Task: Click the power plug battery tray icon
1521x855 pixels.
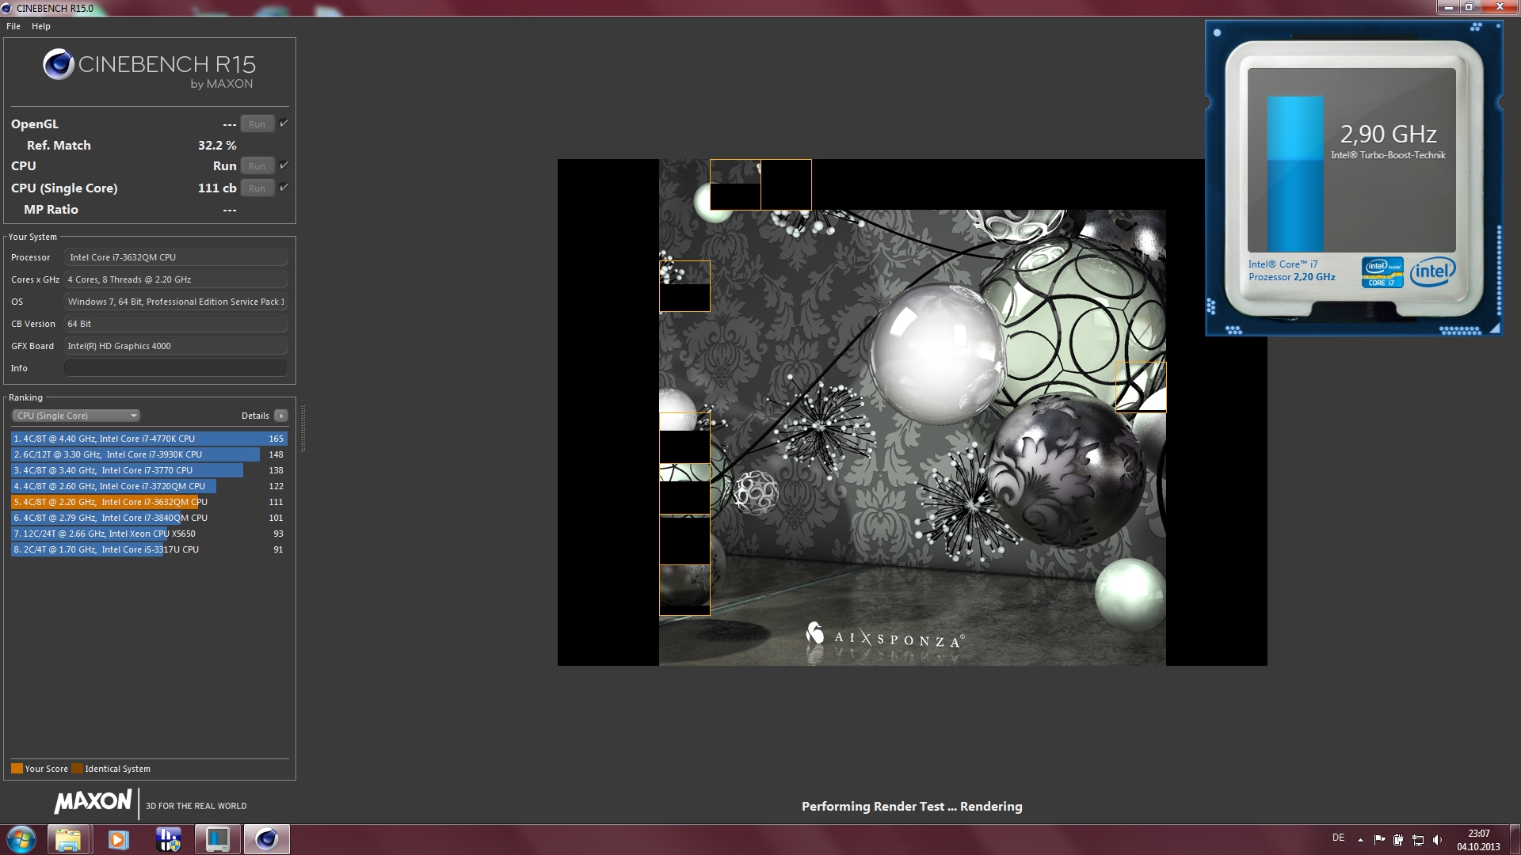Action: (x=1398, y=840)
